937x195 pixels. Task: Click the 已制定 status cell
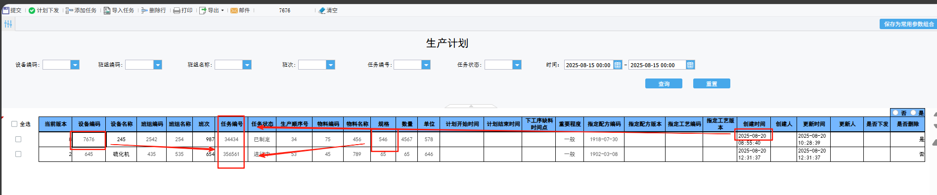tap(262, 139)
